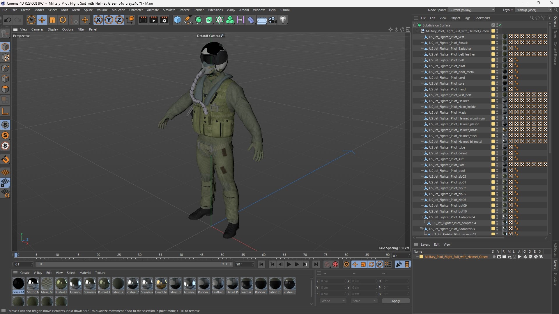Viewport: 559px width, 314px height.
Task: Open material manager Texture menu
Action: point(100,273)
